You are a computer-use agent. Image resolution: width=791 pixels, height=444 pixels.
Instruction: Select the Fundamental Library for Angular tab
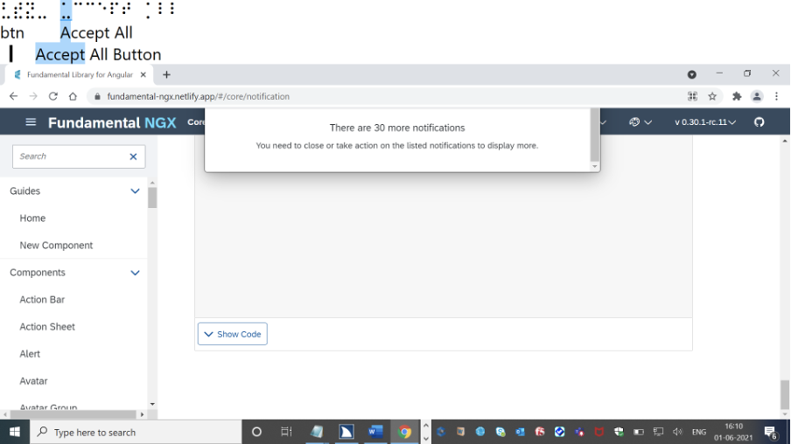point(80,74)
